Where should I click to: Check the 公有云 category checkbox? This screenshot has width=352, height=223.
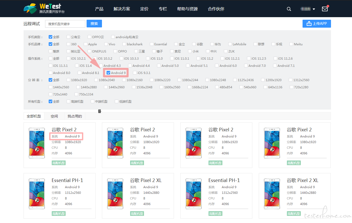coord(68,37)
